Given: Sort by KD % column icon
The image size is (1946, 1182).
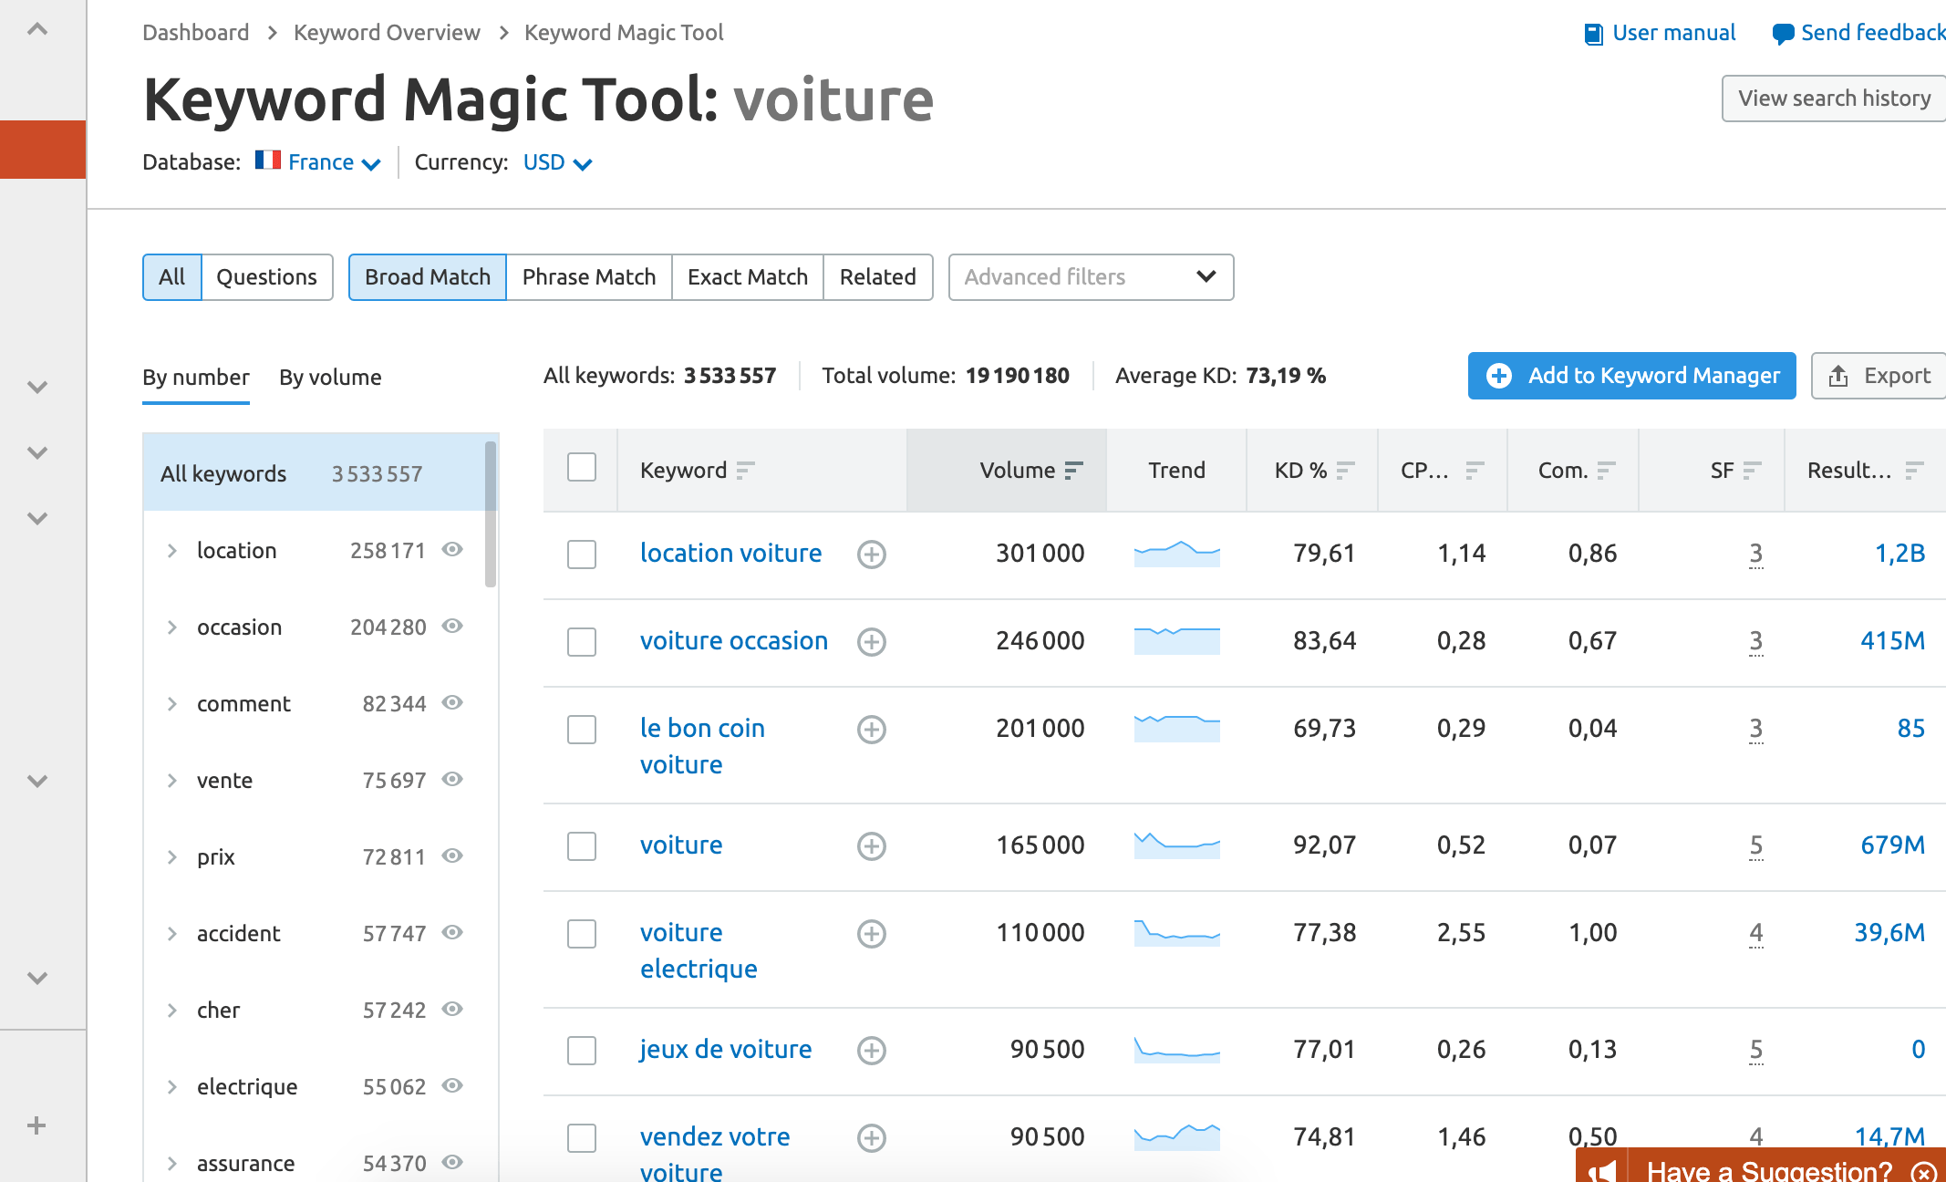Looking at the screenshot, I should click(x=1345, y=471).
